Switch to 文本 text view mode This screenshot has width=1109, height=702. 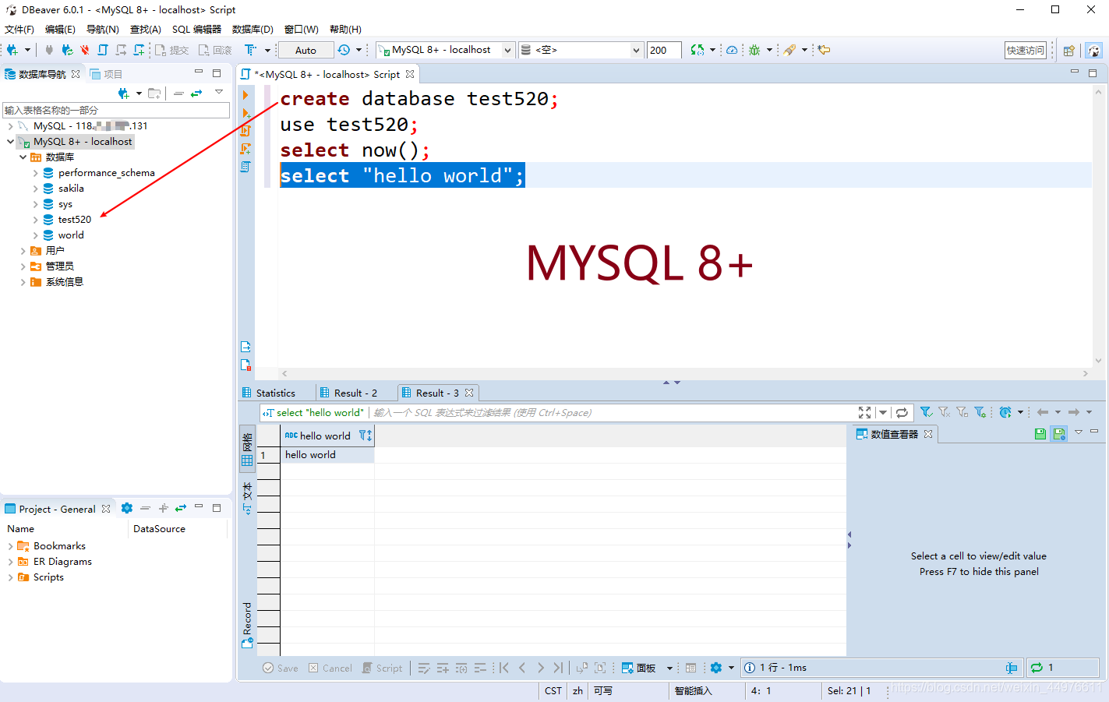tap(247, 499)
